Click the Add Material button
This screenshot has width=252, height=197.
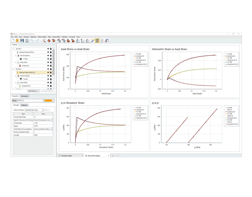[32, 91]
